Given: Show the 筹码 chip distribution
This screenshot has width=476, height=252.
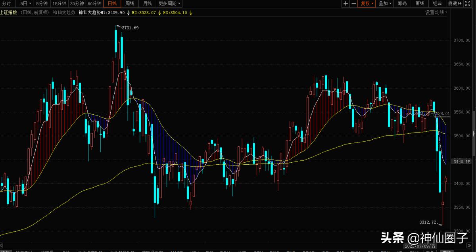Looking at the screenshot, I should tap(402, 4).
